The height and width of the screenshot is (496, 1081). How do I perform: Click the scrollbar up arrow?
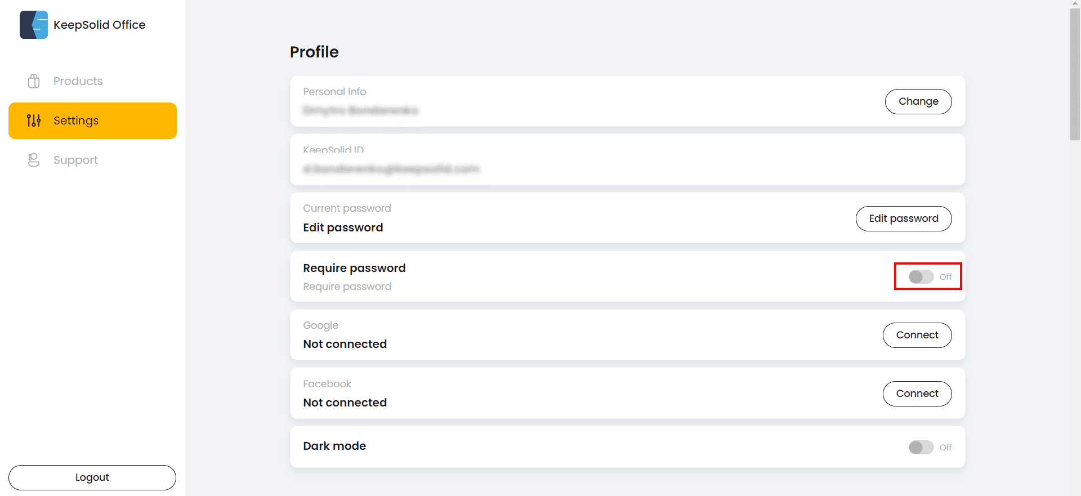[1074, 3]
